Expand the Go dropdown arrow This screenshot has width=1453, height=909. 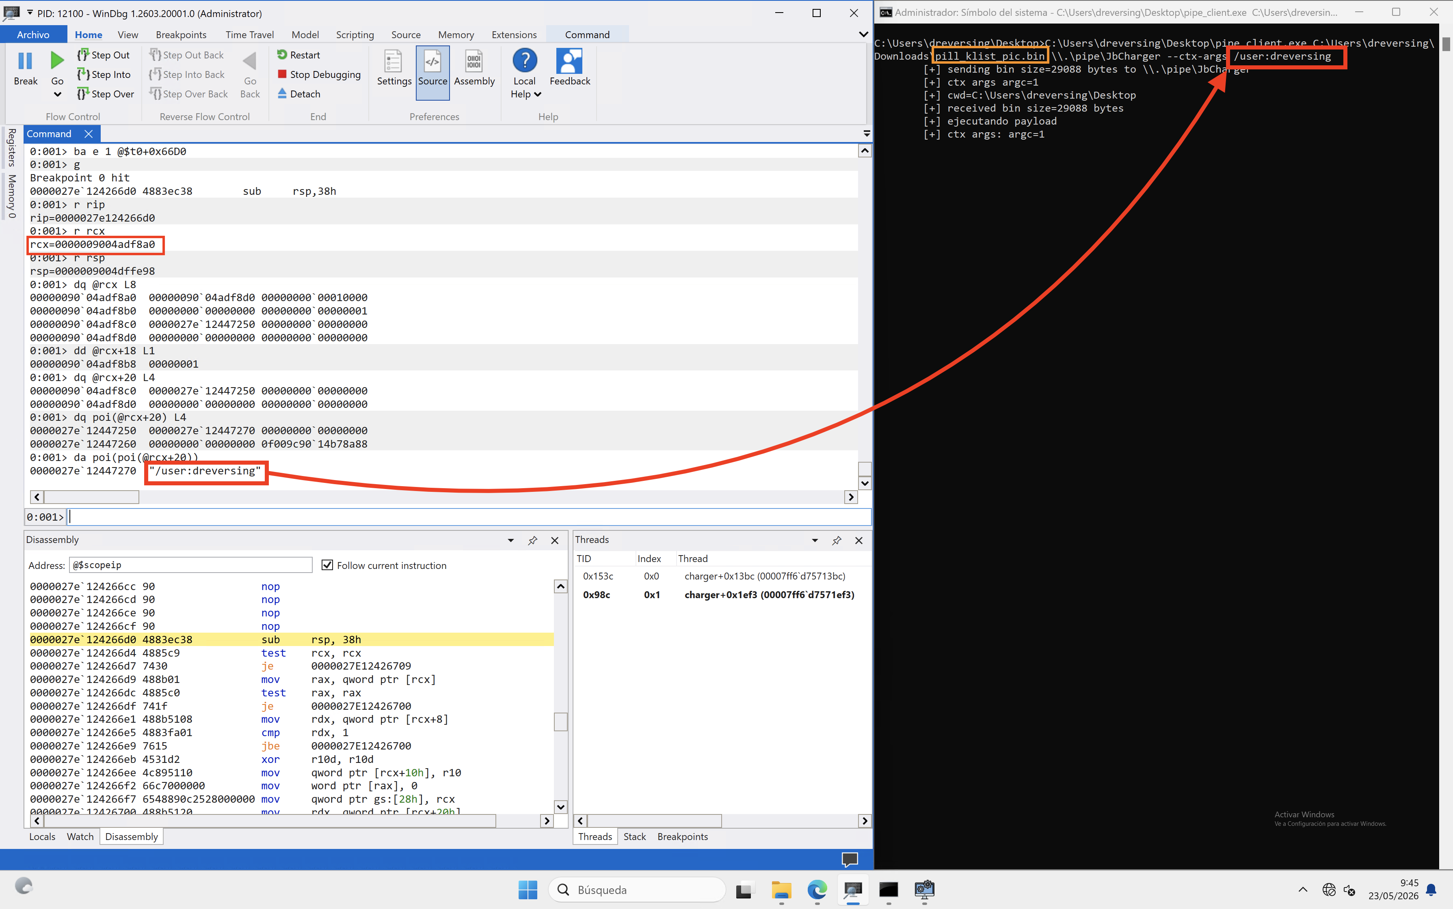tap(57, 95)
